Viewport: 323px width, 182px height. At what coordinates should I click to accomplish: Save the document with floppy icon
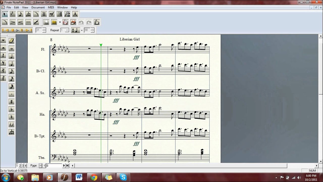[x=65, y=22]
